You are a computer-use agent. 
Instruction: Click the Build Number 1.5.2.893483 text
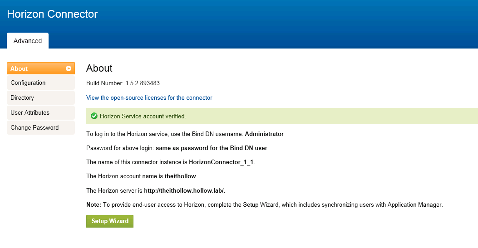[x=123, y=83]
